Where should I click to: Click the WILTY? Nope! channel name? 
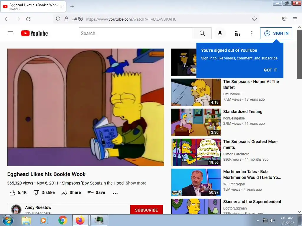click(234, 184)
